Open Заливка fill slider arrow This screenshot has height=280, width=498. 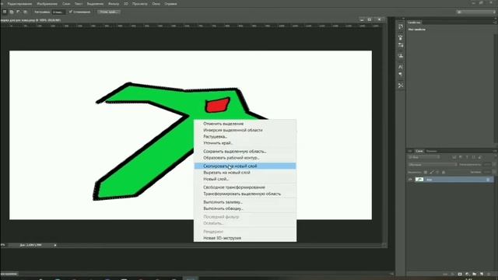(495, 172)
